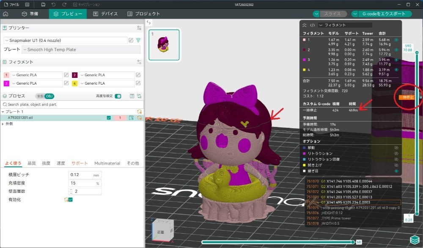Open Smooth High Temp Plate dropdown
This screenshot has width=423, height=248.
pos(81,50)
